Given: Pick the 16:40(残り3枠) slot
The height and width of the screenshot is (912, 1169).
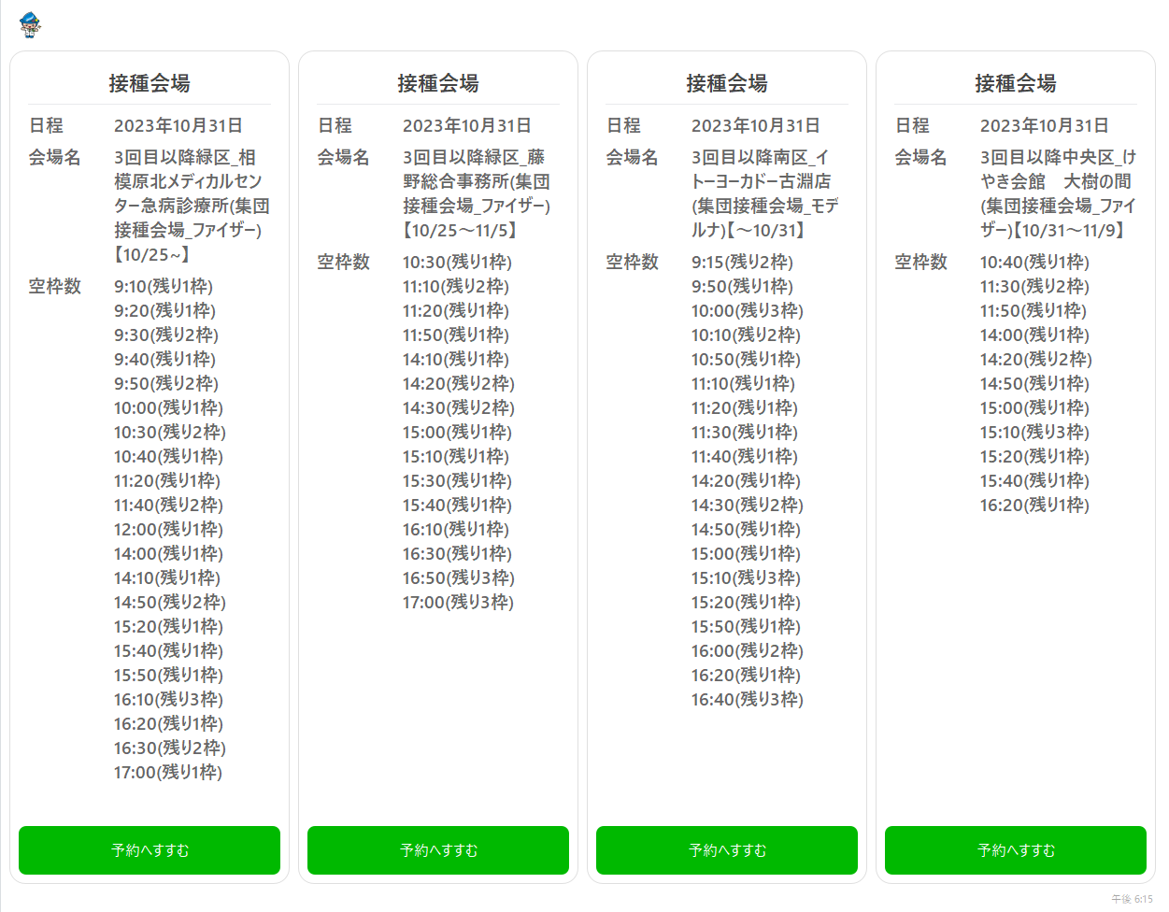Looking at the screenshot, I should point(748,700).
